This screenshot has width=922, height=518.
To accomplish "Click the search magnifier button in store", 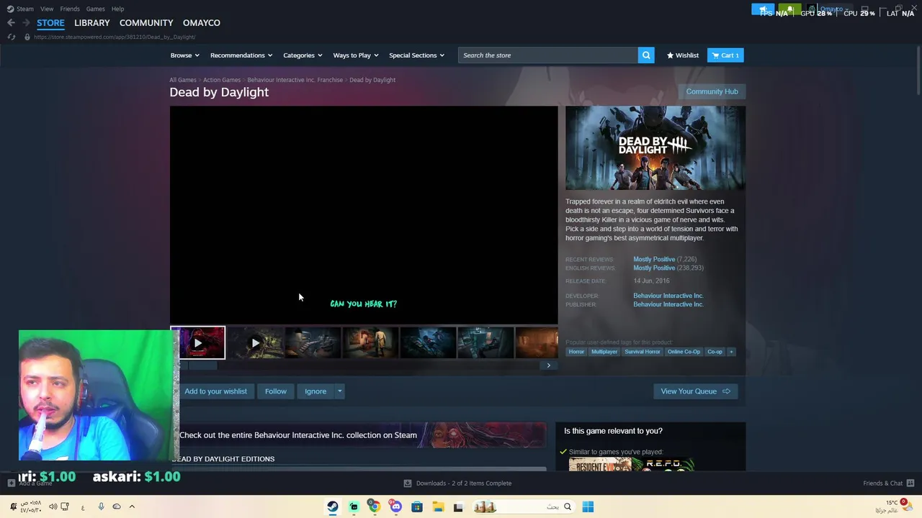I will (646, 55).
